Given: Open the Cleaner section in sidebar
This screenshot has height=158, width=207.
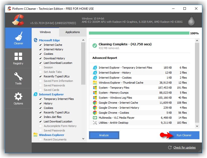Looking at the screenshot, I should [18, 38].
